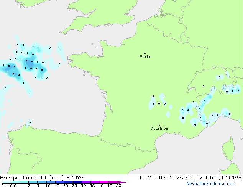Pick the legend swatch between 40 and 45
The width and height of the screenshot is (243, 187).
(x=104, y=182)
